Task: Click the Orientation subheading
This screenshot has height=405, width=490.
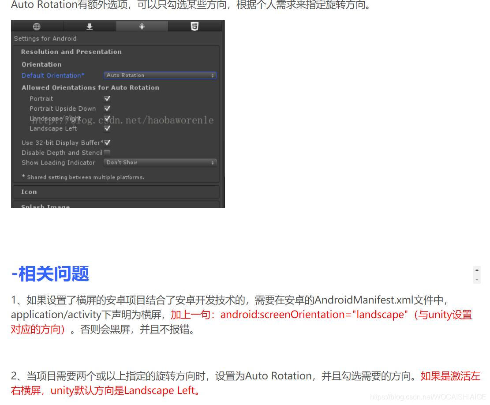Action: pyautogui.click(x=41, y=64)
